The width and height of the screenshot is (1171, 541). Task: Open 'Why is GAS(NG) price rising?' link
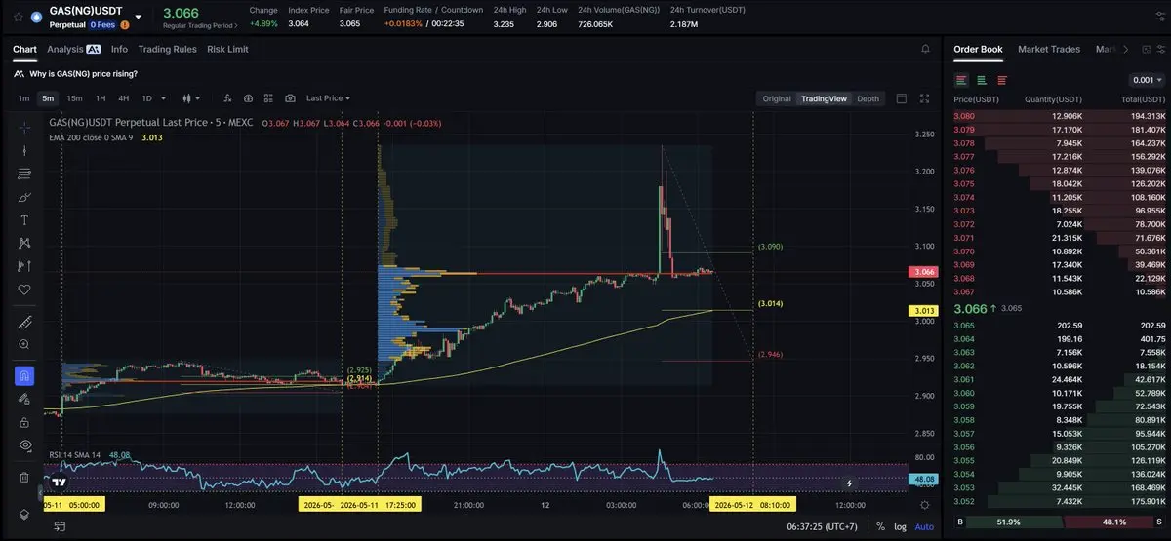(83, 74)
